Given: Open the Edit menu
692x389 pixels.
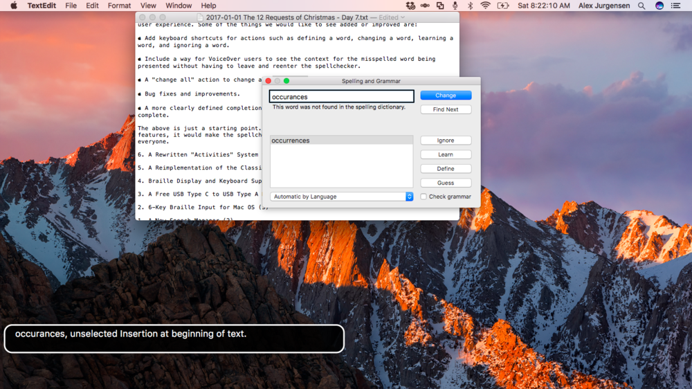Looking at the screenshot, I should pyautogui.click(x=92, y=6).
